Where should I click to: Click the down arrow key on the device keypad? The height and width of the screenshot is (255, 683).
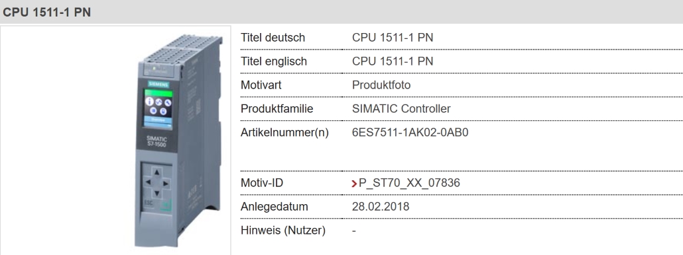click(156, 193)
